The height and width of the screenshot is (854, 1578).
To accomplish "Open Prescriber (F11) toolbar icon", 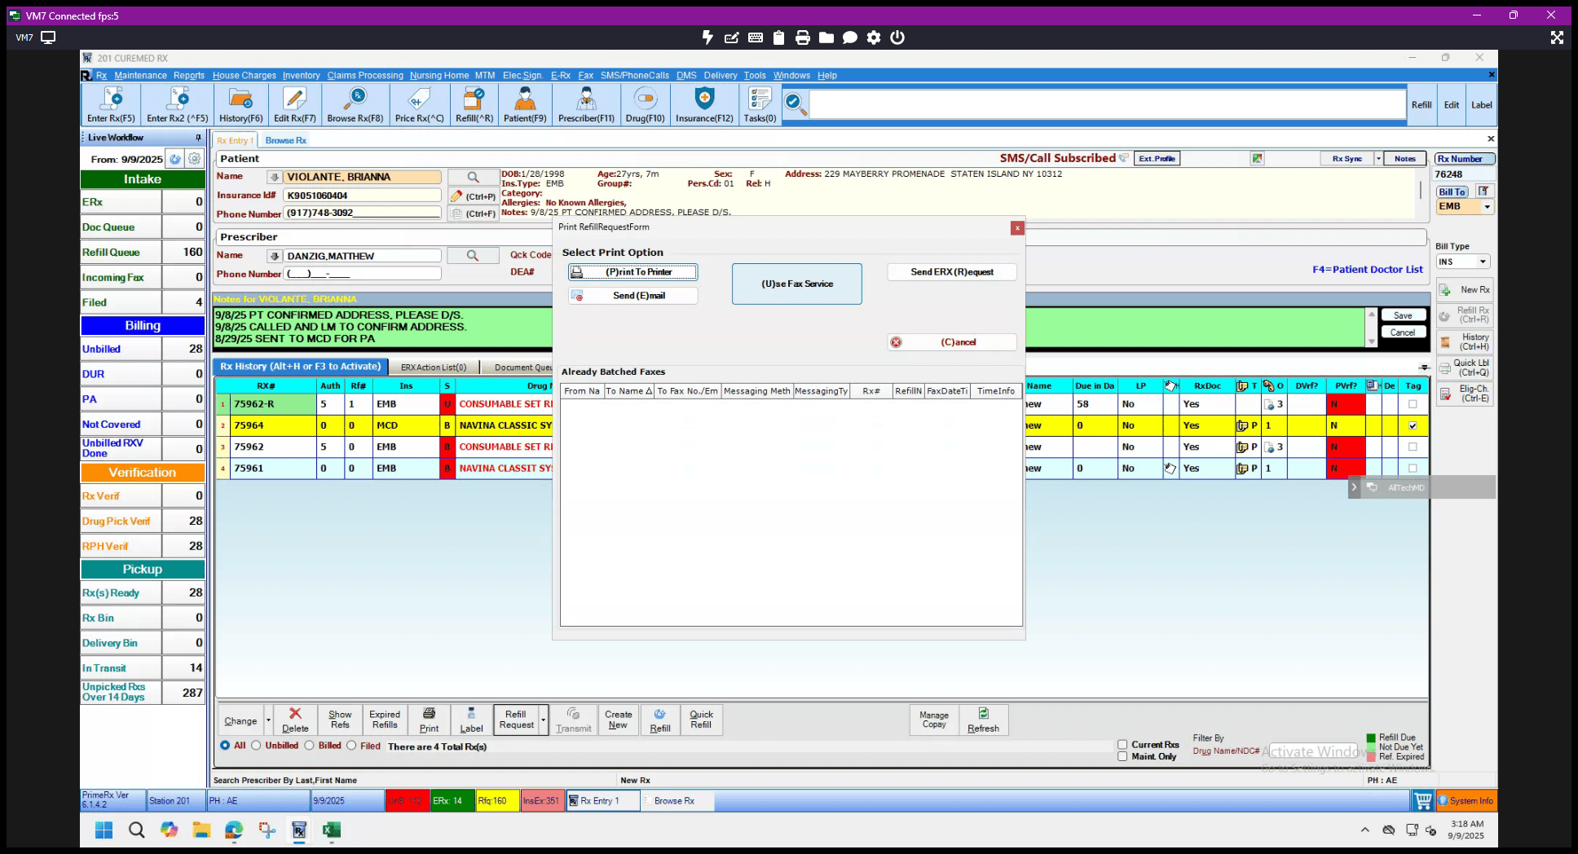I will (x=586, y=104).
